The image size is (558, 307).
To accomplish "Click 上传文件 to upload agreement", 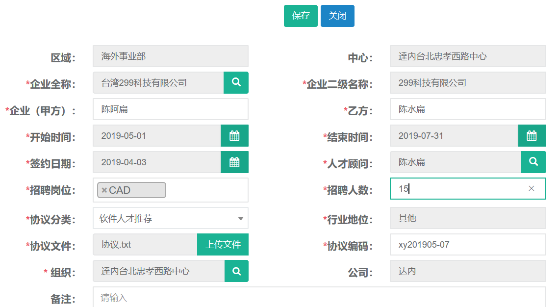I will point(223,244).
